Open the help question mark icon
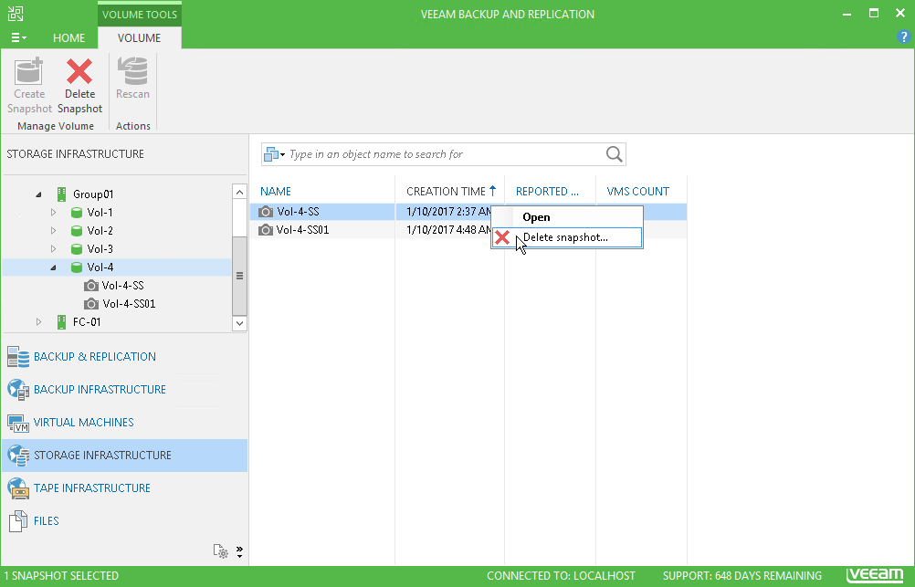915x587 pixels. [x=903, y=37]
